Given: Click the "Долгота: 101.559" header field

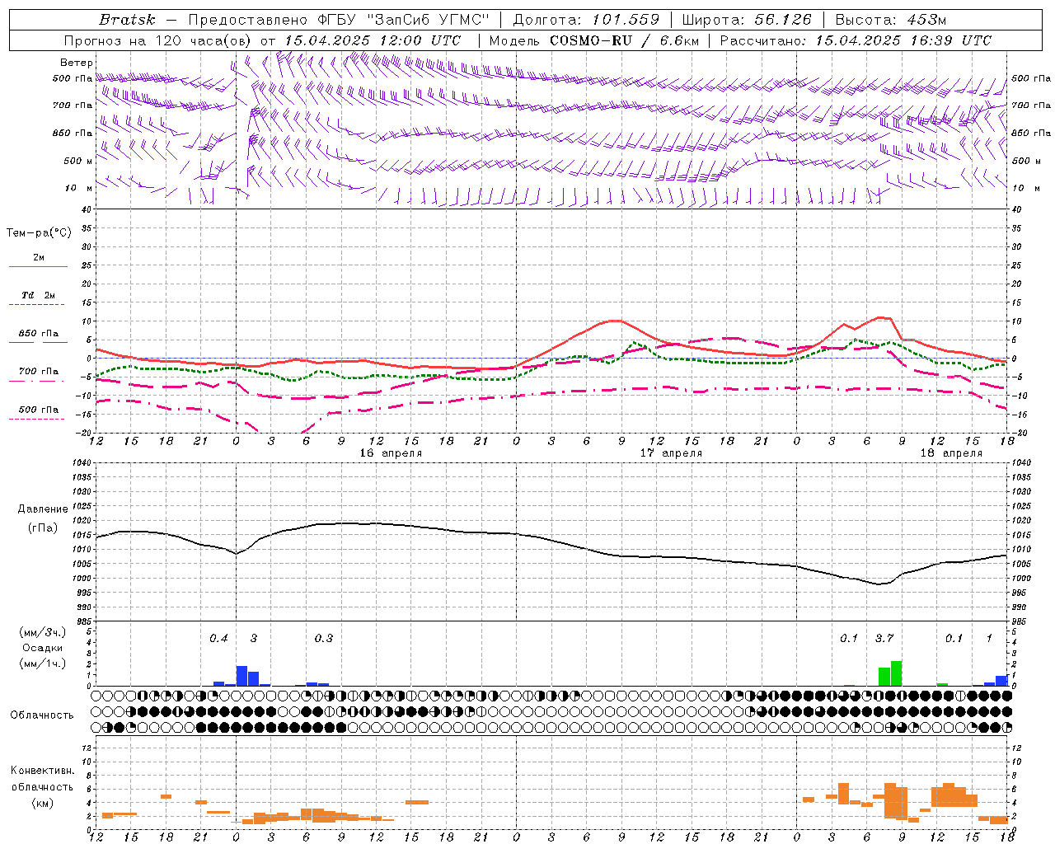Looking at the screenshot, I should click(586, 20).
